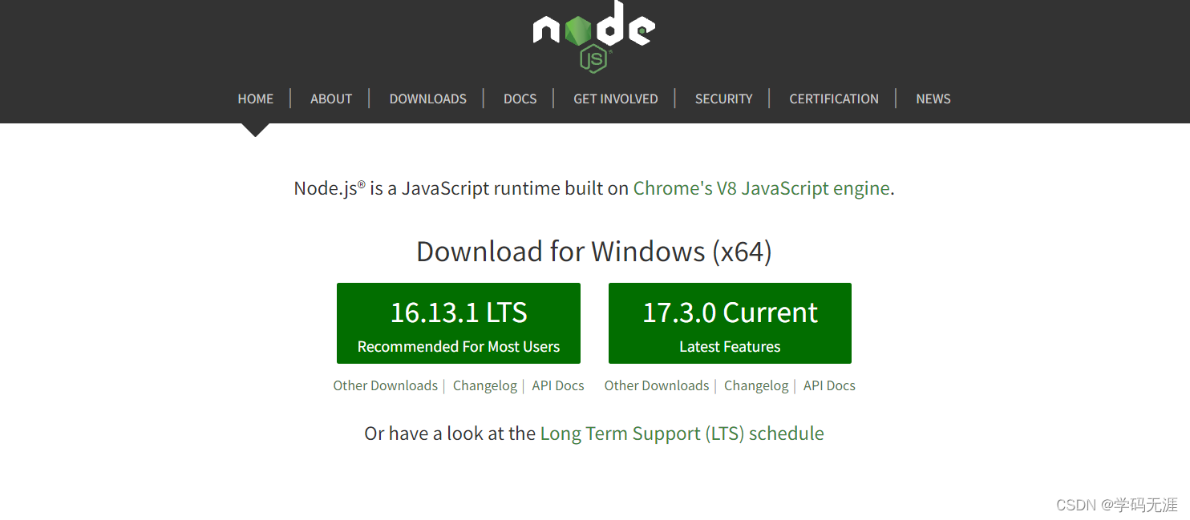Download the 17.3.0 Current version
This screenshot has width=1190, height=520.
[729, 323]
